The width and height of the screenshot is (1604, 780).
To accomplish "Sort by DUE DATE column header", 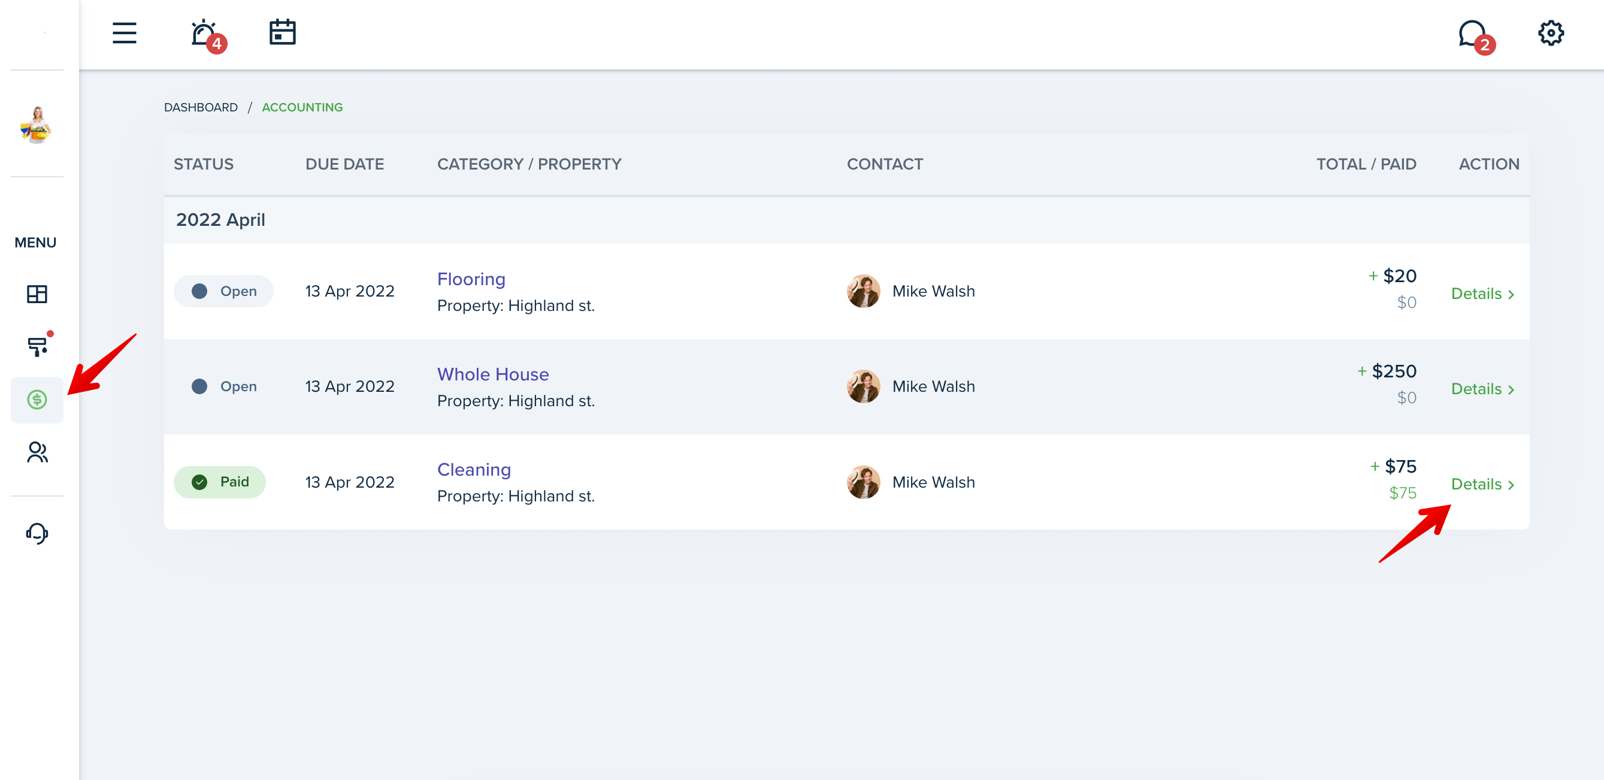I will click(x=344, y=164).
